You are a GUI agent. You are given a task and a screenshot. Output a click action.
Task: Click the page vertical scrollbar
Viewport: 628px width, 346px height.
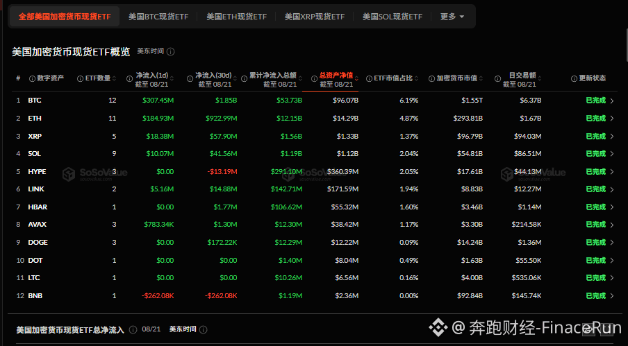[x=627, y=44]
